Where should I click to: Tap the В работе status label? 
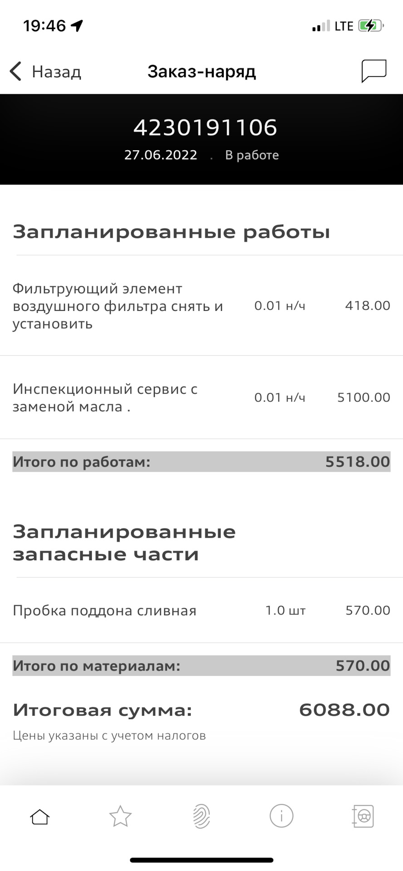click(252, 155)
